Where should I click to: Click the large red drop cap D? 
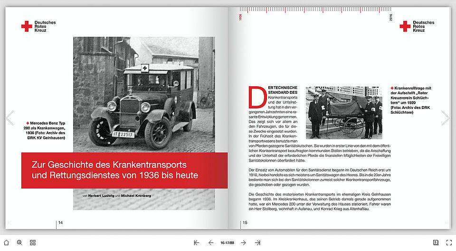(257, 97)
